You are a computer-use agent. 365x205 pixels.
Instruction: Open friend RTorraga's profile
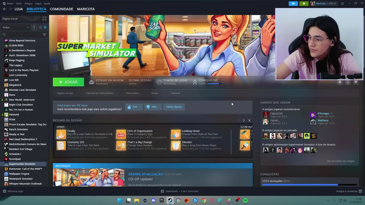(x=323, y=114)
